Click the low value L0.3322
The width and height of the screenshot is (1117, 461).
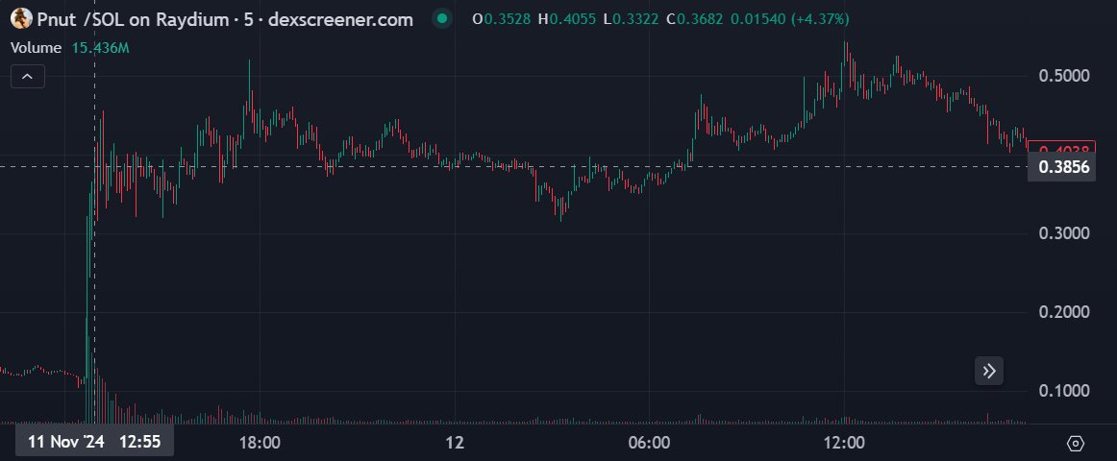click(x=632, y=19)
